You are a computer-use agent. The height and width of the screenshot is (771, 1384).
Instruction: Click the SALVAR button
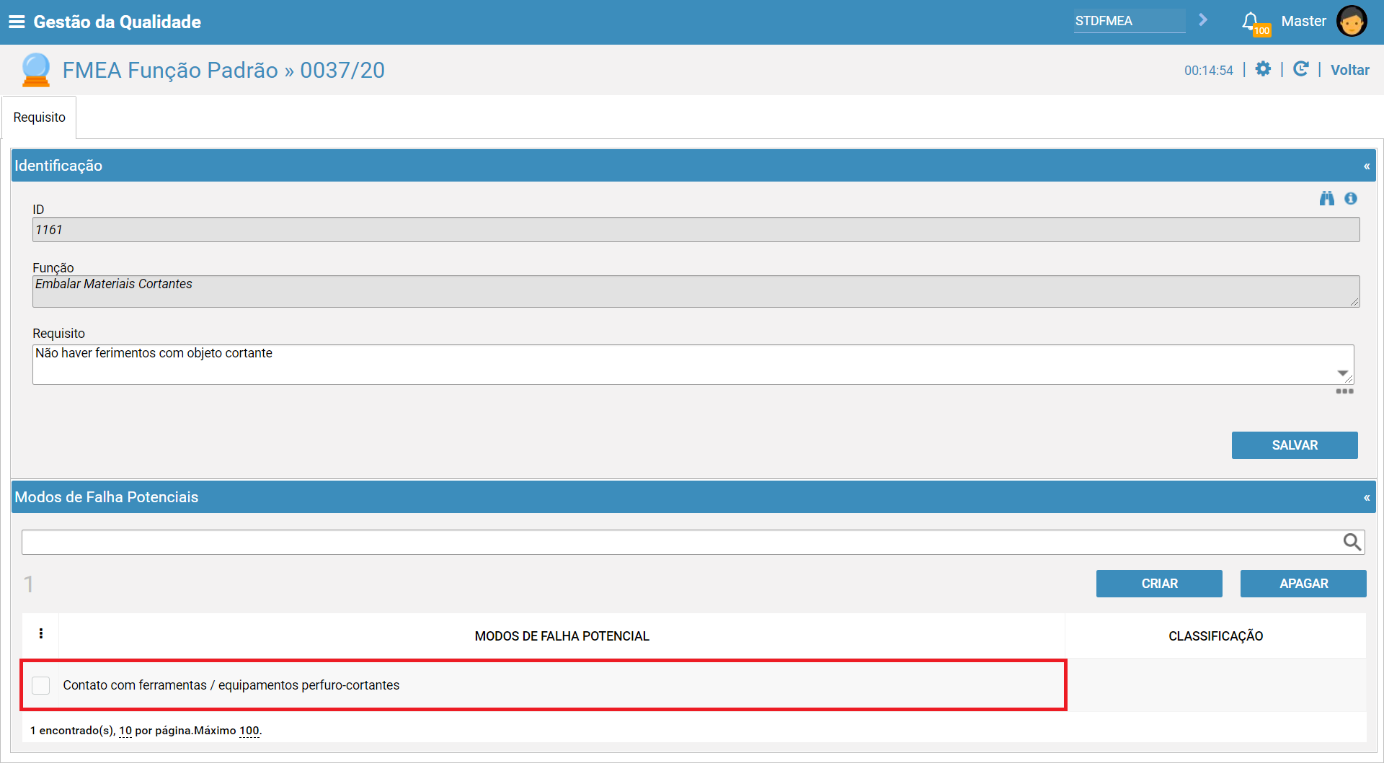(1295, 445)
